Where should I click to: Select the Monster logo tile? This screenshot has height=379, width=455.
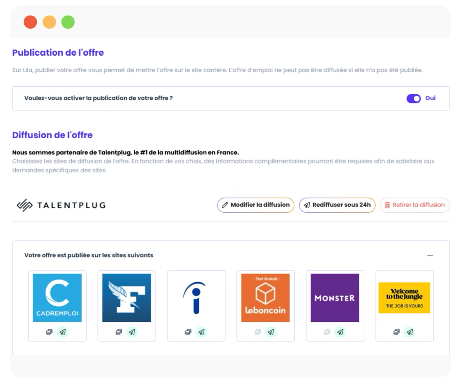coord(335,298)
